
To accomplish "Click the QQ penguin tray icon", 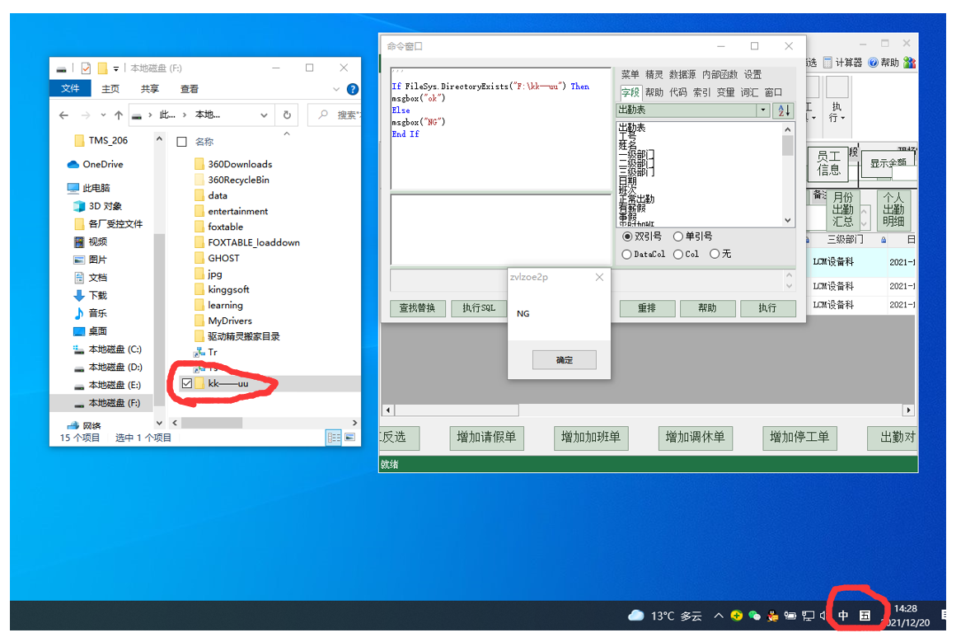I will (772, 616).
